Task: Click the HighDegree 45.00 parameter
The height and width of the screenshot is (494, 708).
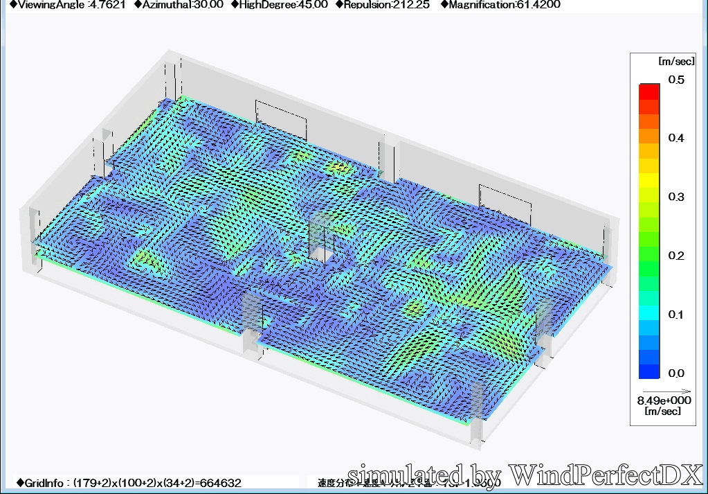Action: 279,5
